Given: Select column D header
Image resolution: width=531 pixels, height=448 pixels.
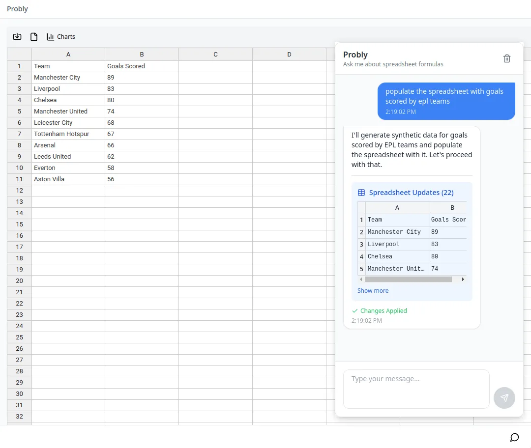Looking at the screenshot, I should pyautogui.click(x=289, y=54).
